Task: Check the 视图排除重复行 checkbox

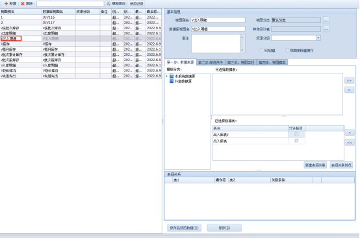Action: tap(287, 50)
